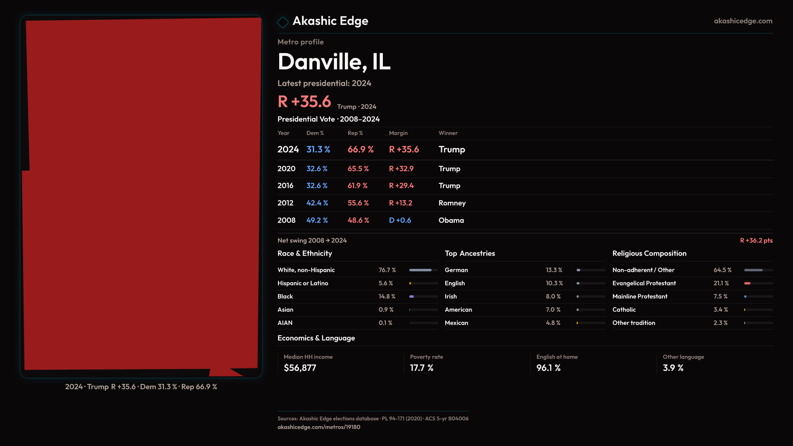793x446 pixels.
Task: Open the akashicedge.com link in header
Action: [x=743, y=21]
